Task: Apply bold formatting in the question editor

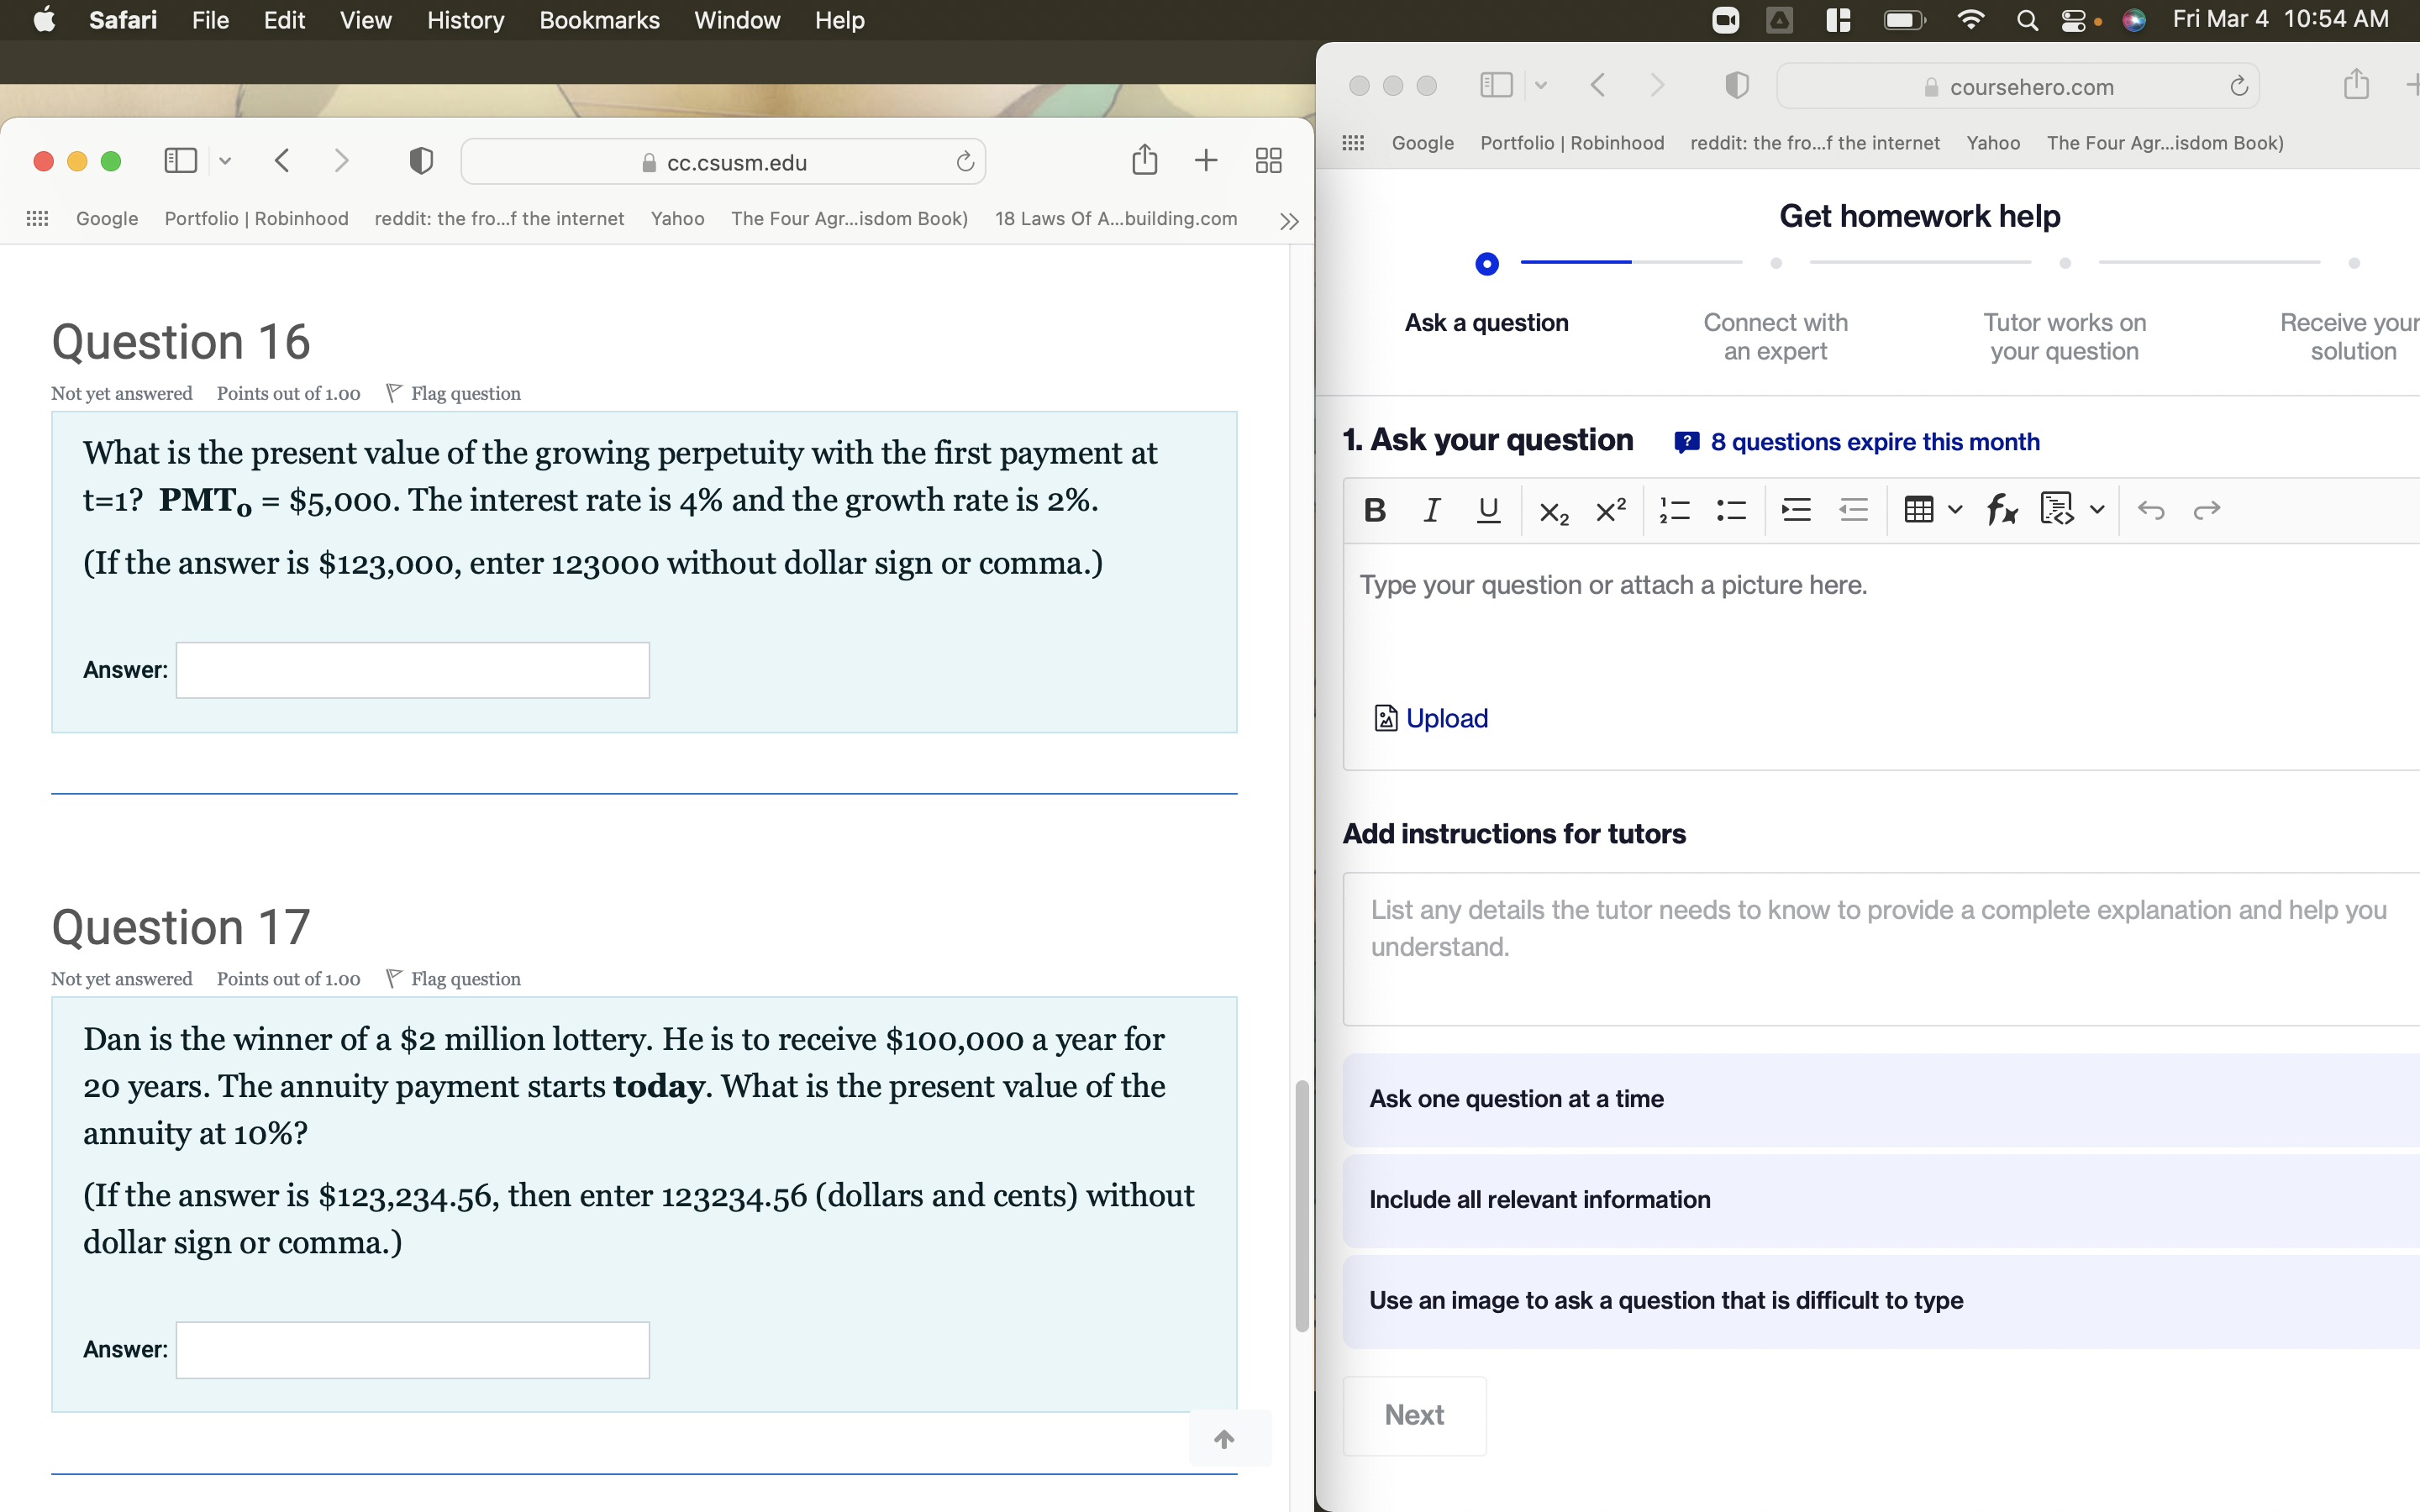Action: pos(1373,510)
